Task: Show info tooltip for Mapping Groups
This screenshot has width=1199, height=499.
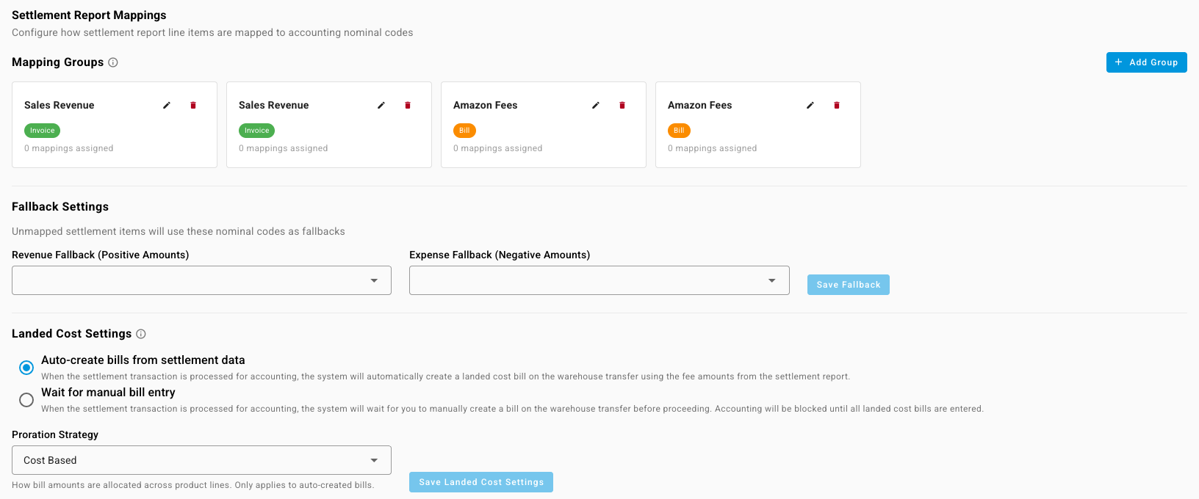Action: [x=113, y=62]
